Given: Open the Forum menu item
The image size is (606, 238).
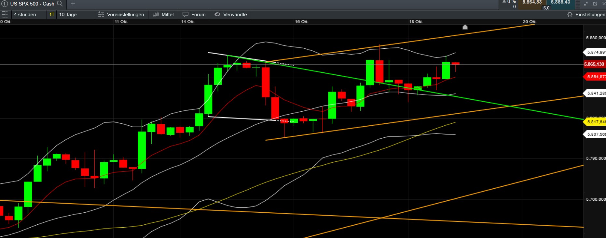Looking at the screenshot, I should (194, 14).
